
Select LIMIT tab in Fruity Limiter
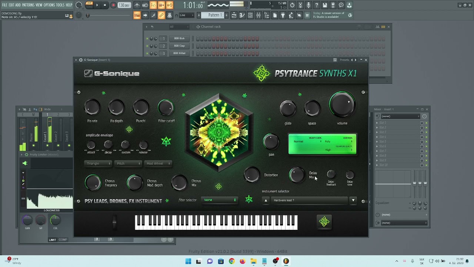tap(53, 240)
